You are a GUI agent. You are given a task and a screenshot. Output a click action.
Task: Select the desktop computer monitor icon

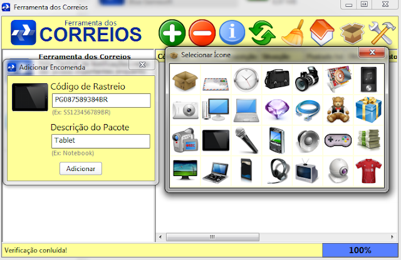(216, 110)
